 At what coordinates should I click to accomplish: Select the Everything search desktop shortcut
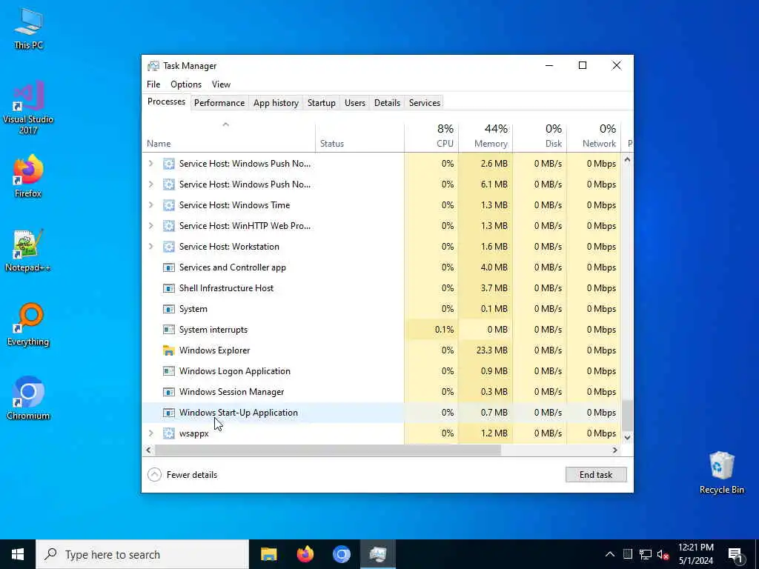[x=28, y=325]
